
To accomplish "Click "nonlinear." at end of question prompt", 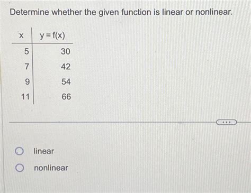I will [214, 12].
